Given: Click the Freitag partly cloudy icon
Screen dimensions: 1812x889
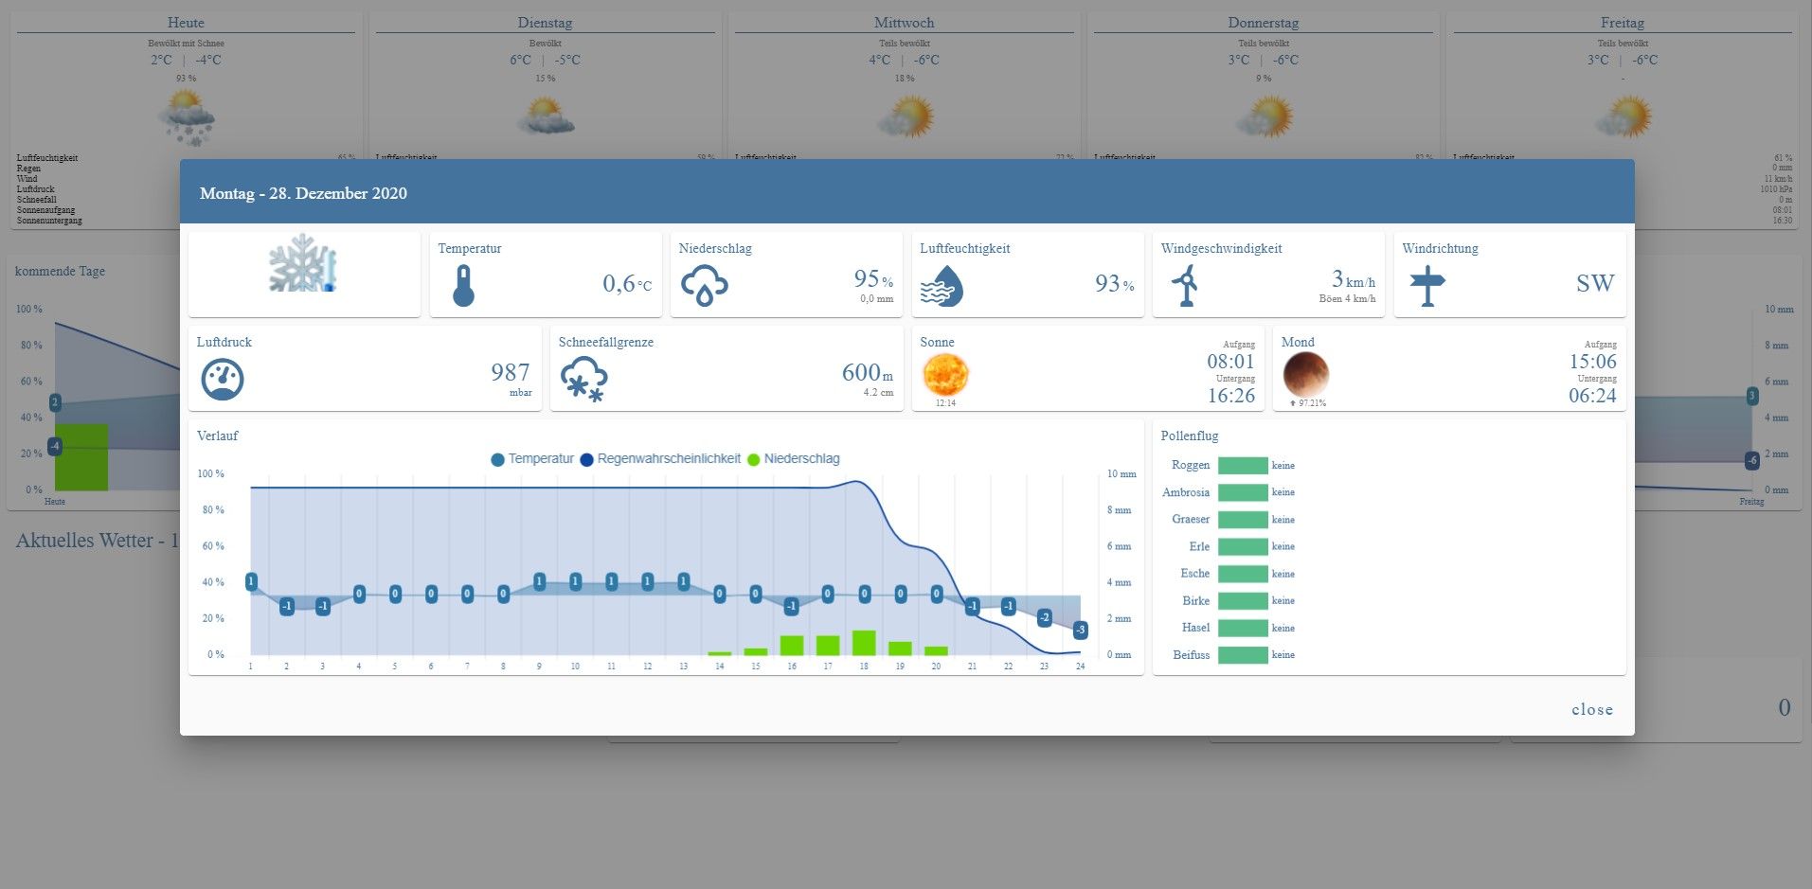Looking at the screenshot, I should click(x=1624, y=116).
